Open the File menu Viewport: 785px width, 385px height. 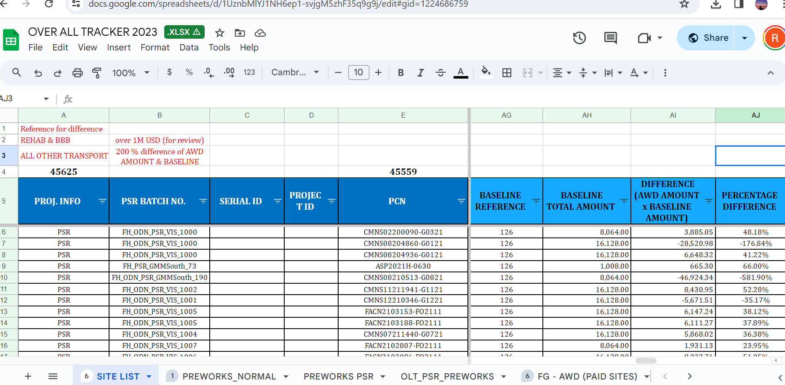point(35,47)
